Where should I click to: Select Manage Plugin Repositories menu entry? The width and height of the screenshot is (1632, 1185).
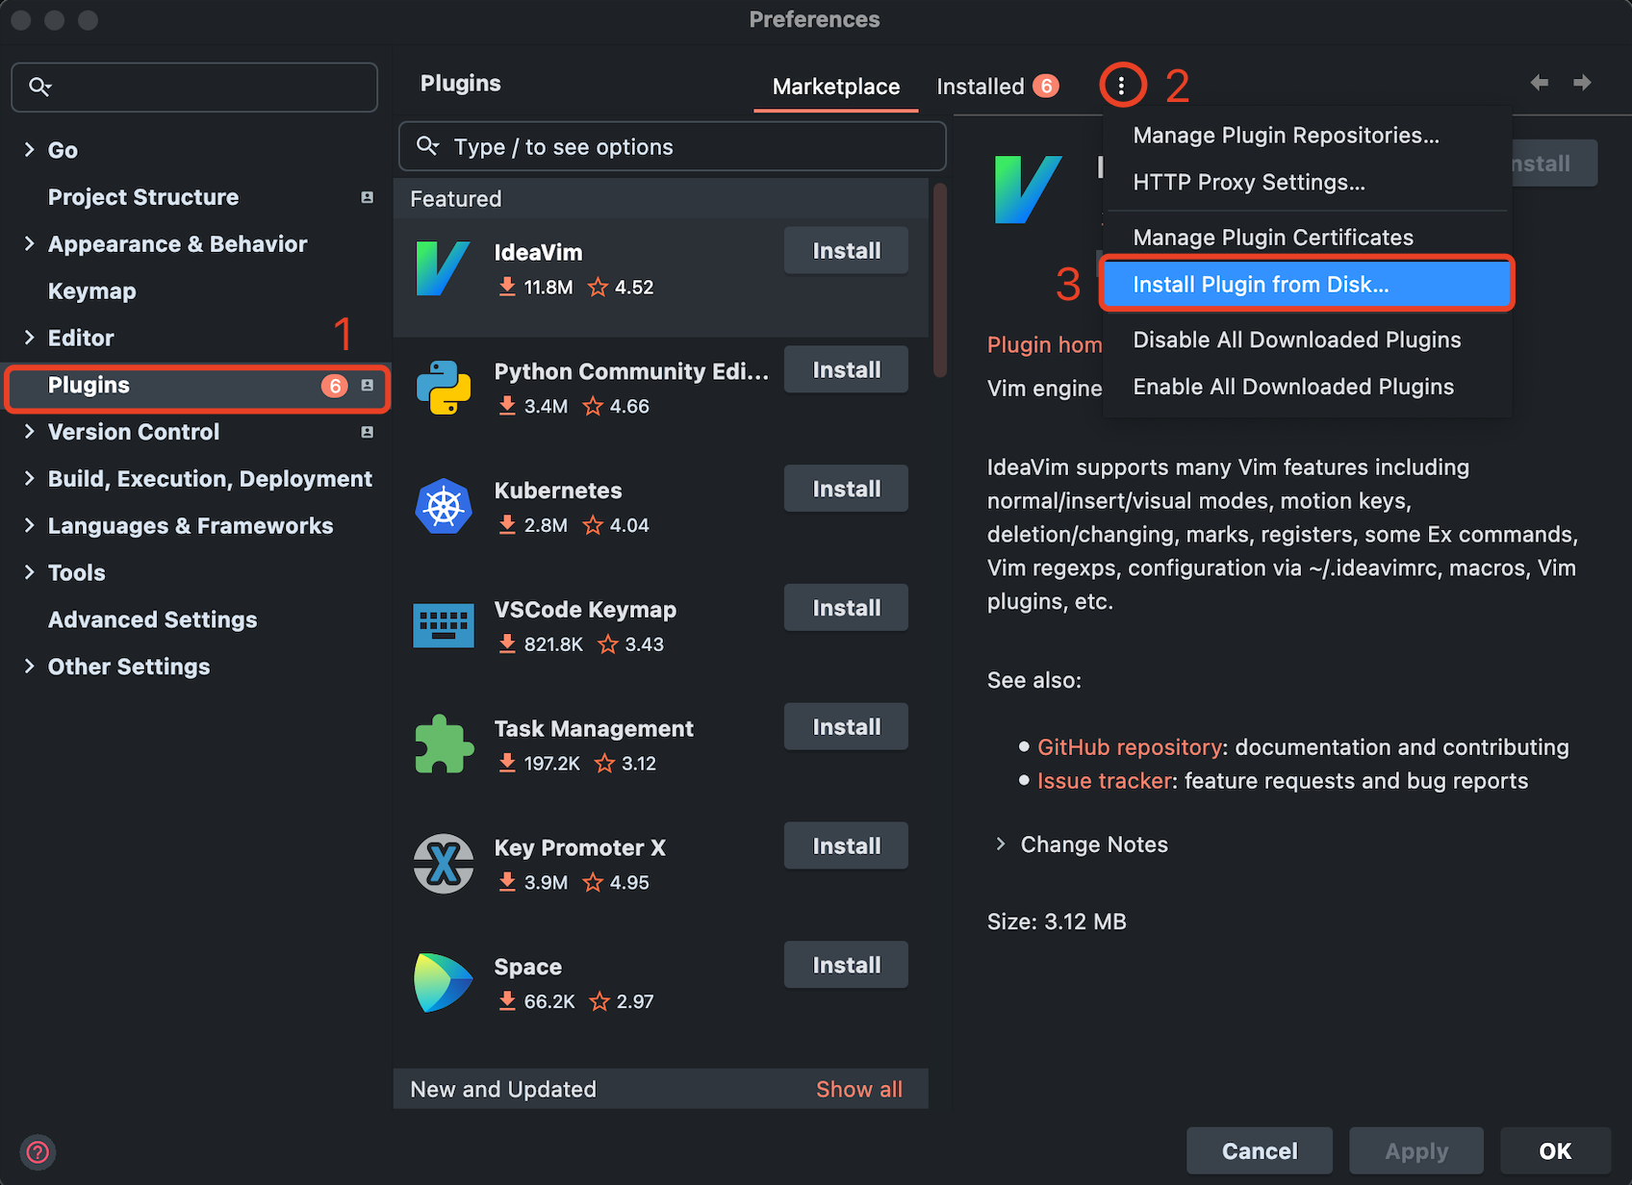(1286, 136)
